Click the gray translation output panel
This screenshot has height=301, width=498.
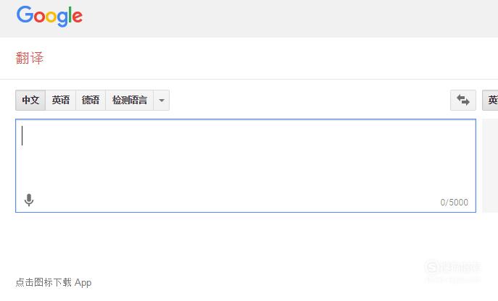click(x=490, y=166)
